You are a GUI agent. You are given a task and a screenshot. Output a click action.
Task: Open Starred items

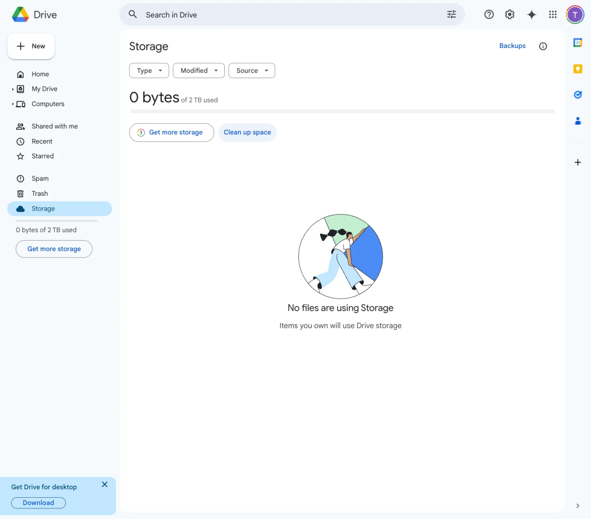tap(60, 156)
